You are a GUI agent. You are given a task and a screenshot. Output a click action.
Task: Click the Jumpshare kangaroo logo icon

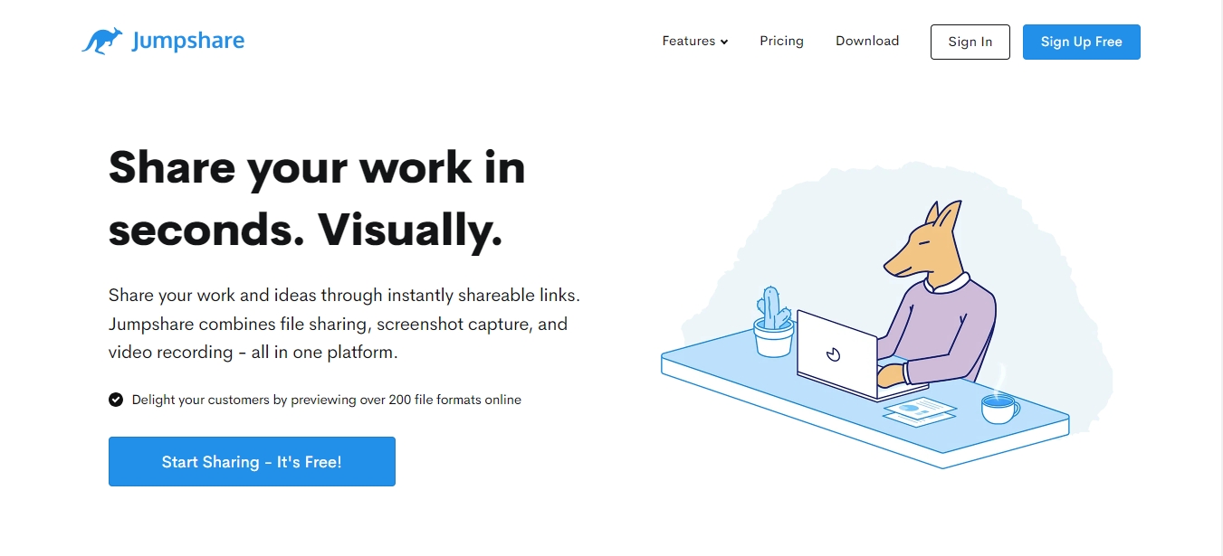click(x=101, y=41)
